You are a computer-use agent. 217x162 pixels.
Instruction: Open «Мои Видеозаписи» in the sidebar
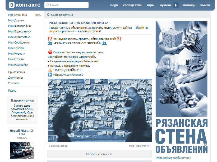(20, 31)
